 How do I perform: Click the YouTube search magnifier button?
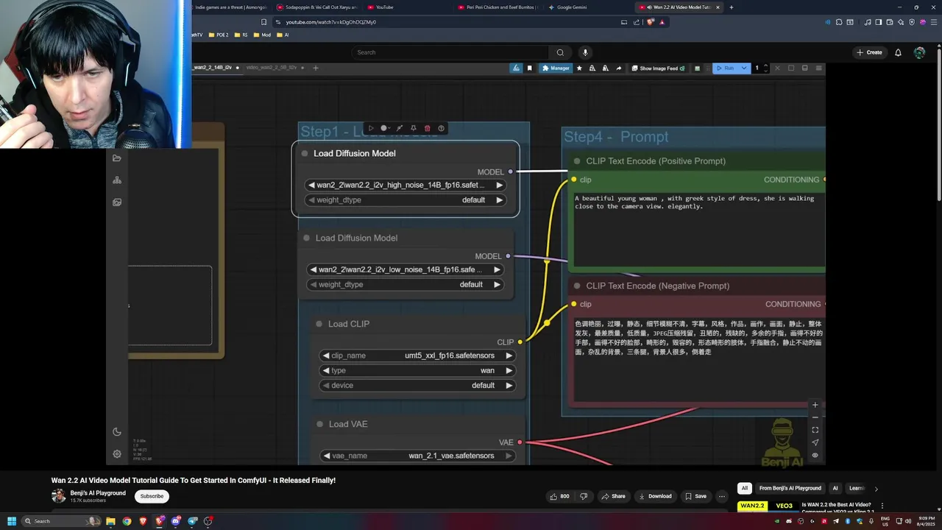pyautogui.click(x=560, y=52)
